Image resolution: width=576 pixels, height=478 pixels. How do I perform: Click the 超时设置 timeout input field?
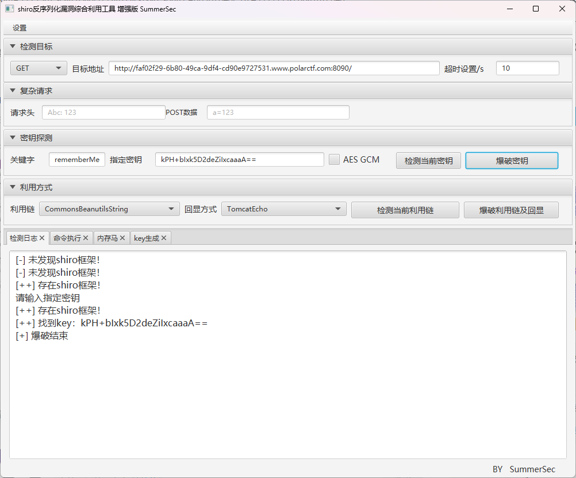click(x=527, y=67)
